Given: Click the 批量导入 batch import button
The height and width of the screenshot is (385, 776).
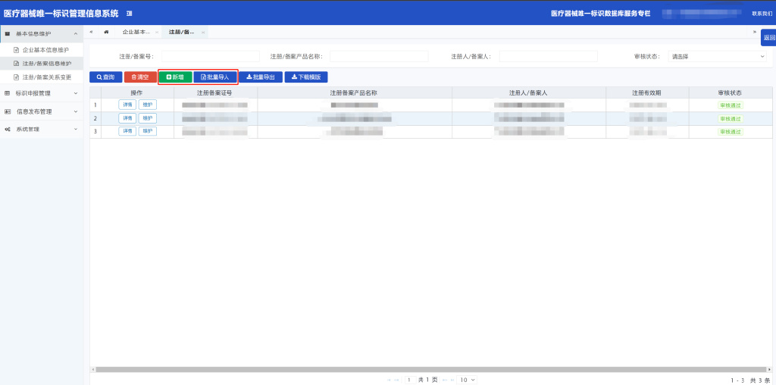Looking at the screenshot, I should (214, 77).
